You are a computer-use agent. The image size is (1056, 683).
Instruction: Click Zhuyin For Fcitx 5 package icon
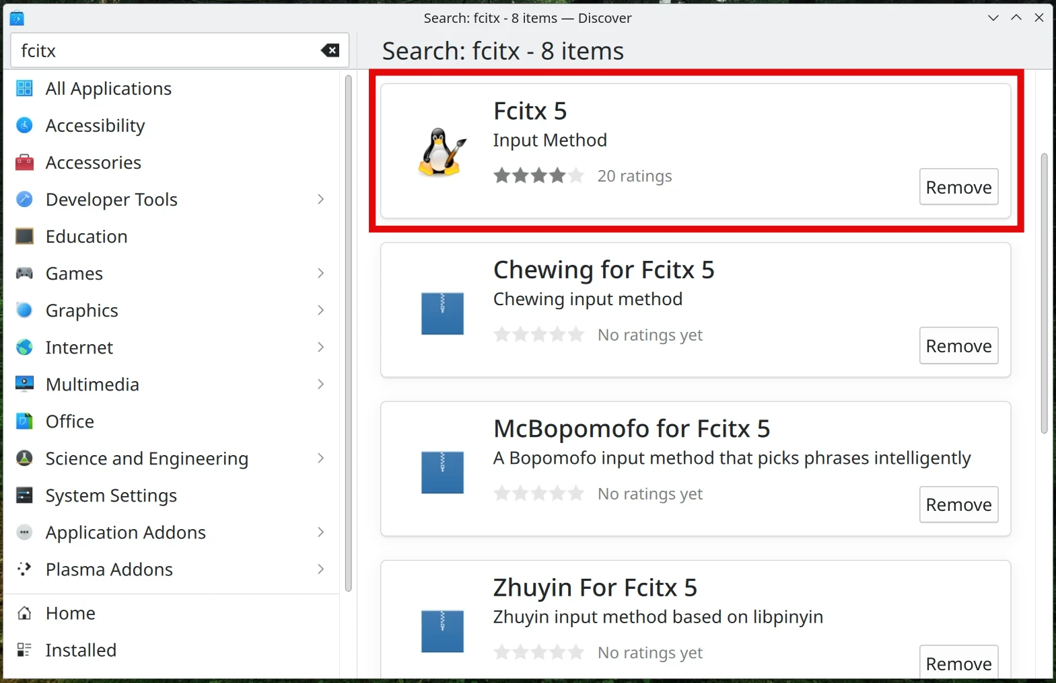click(442, 631)
